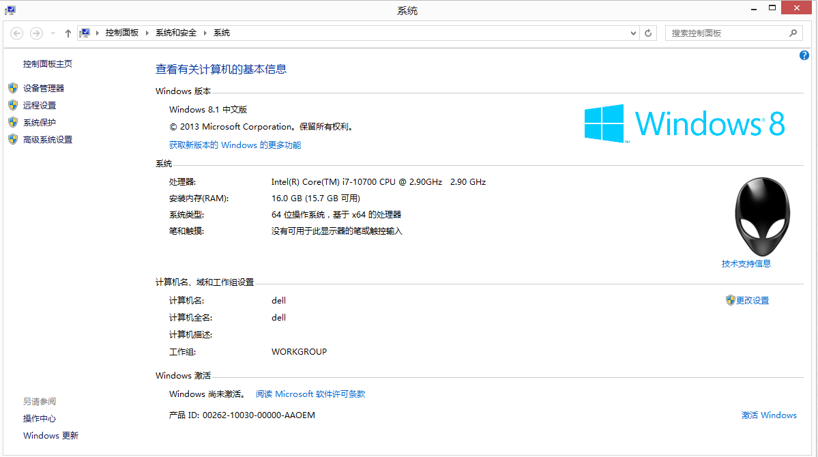Open 技术支持信息 link
This screenshot has height=457, width=818.
[746, 264]
